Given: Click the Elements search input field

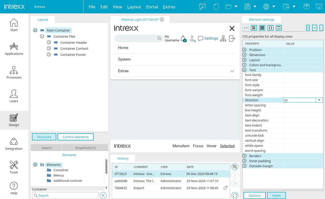Looking at the screenshot, I should tap(65, 195).
